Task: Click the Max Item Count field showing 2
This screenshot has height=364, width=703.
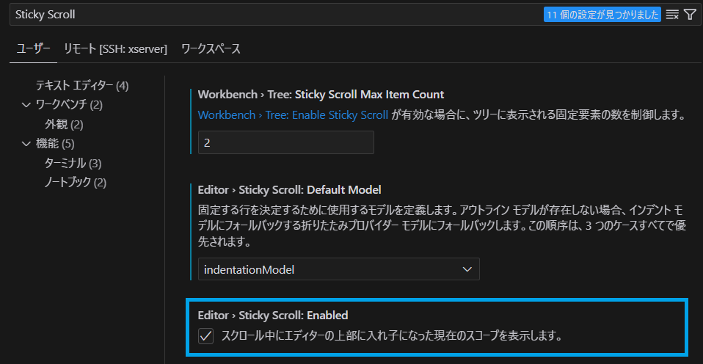Action: point(286,142)
